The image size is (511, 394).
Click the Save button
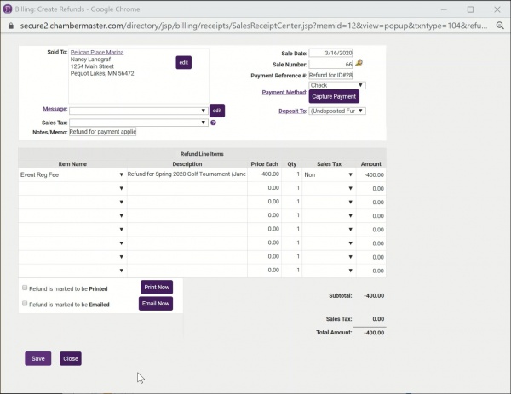(x=38, y=358)
